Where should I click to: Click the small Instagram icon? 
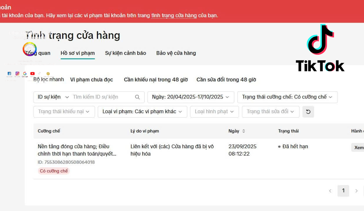point(17,74)
